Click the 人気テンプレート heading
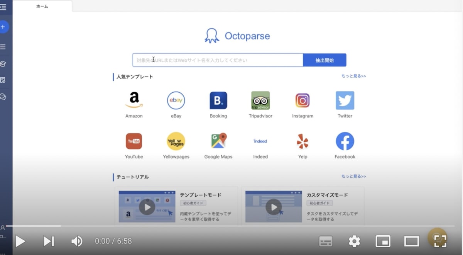Viewport: 463px width, 255px height. tap(135, 77)
